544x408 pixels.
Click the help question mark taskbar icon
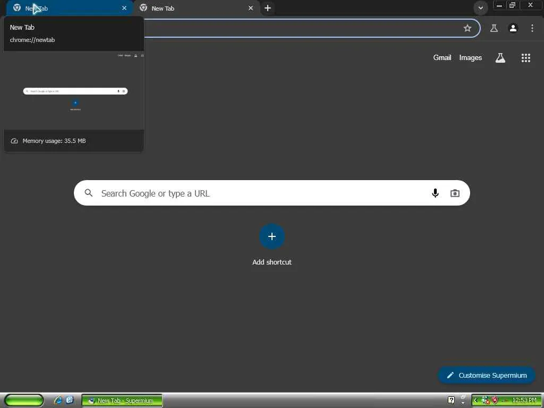(451, 401)
